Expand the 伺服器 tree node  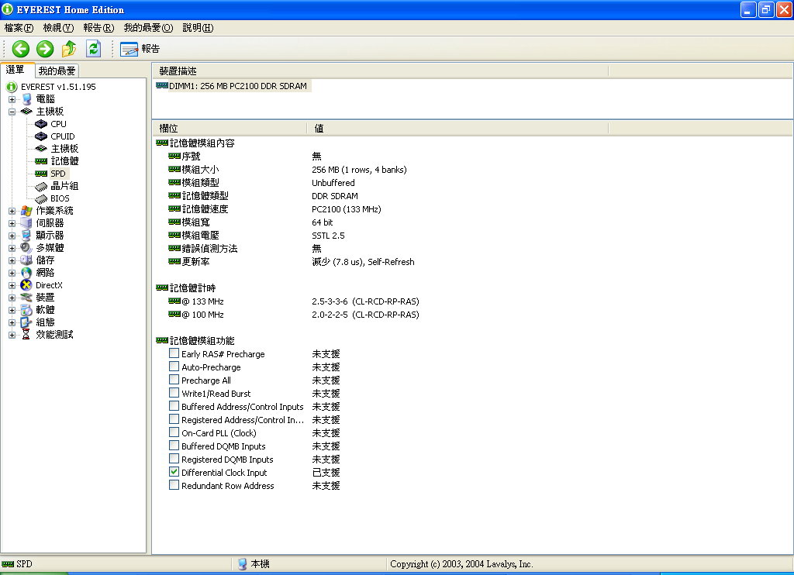(x=12, y=223)
